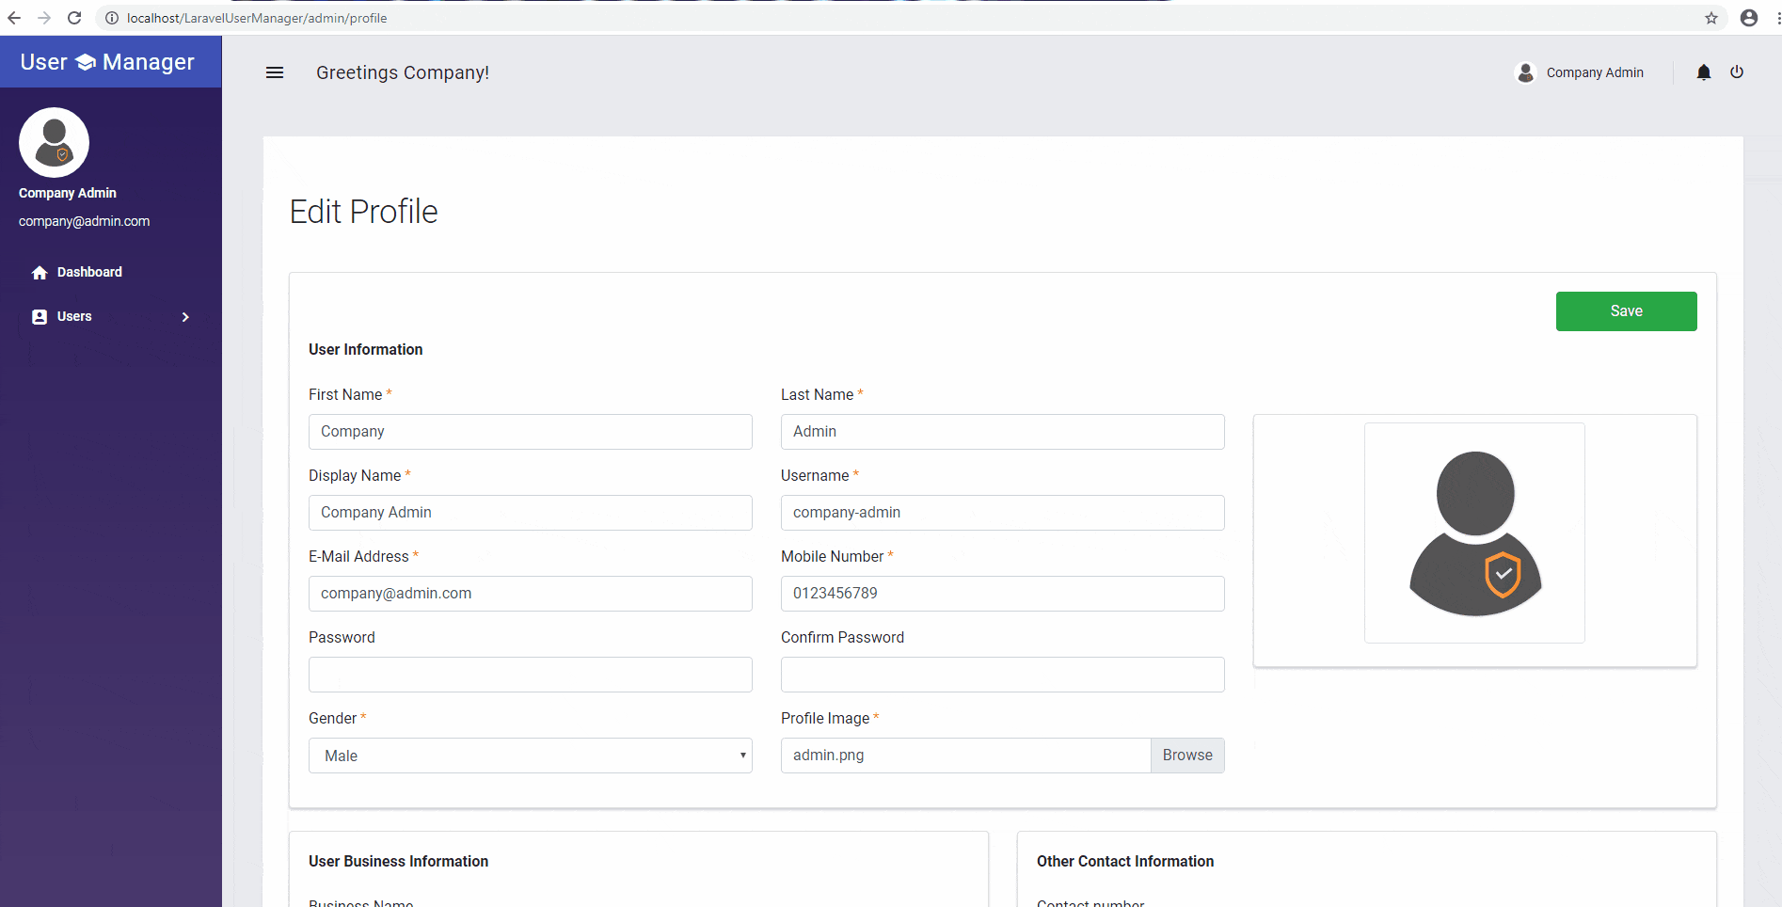Expand the Users sidebar submenu
Image resolution: width=1782 pixels, height=907 pixels.
184,316
